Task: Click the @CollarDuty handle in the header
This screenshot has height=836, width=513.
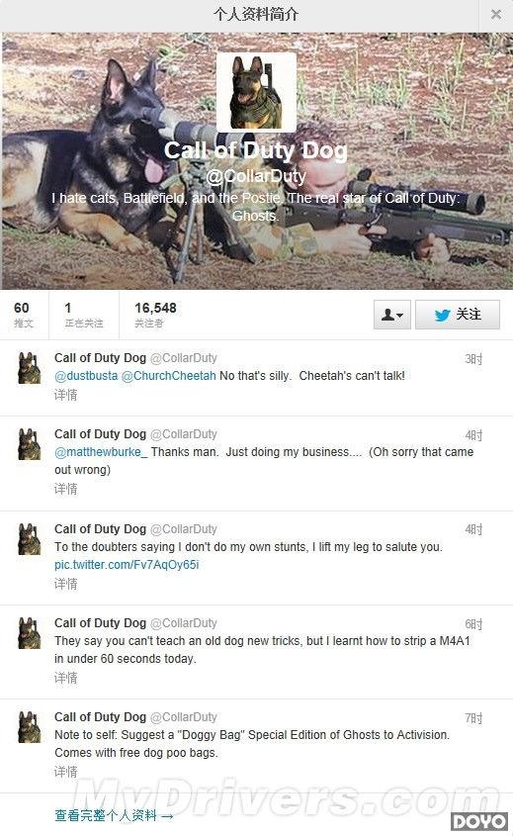Action: click(256, 175)
